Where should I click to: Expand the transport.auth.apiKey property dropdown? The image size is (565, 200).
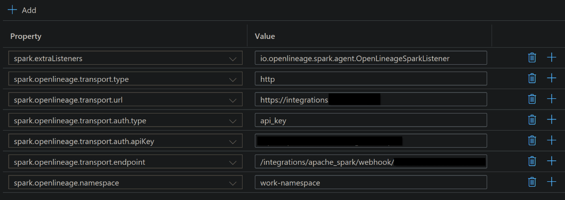coord(232,142)
